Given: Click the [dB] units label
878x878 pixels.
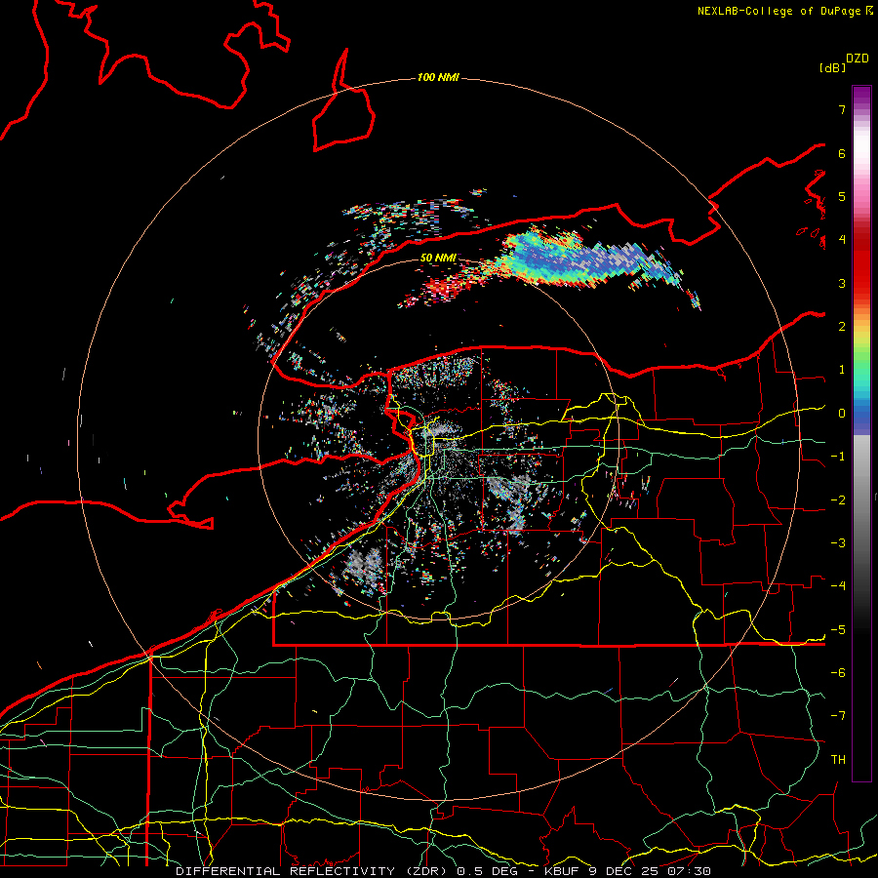Looking at the screenshot, I should [x=833, y=67].
